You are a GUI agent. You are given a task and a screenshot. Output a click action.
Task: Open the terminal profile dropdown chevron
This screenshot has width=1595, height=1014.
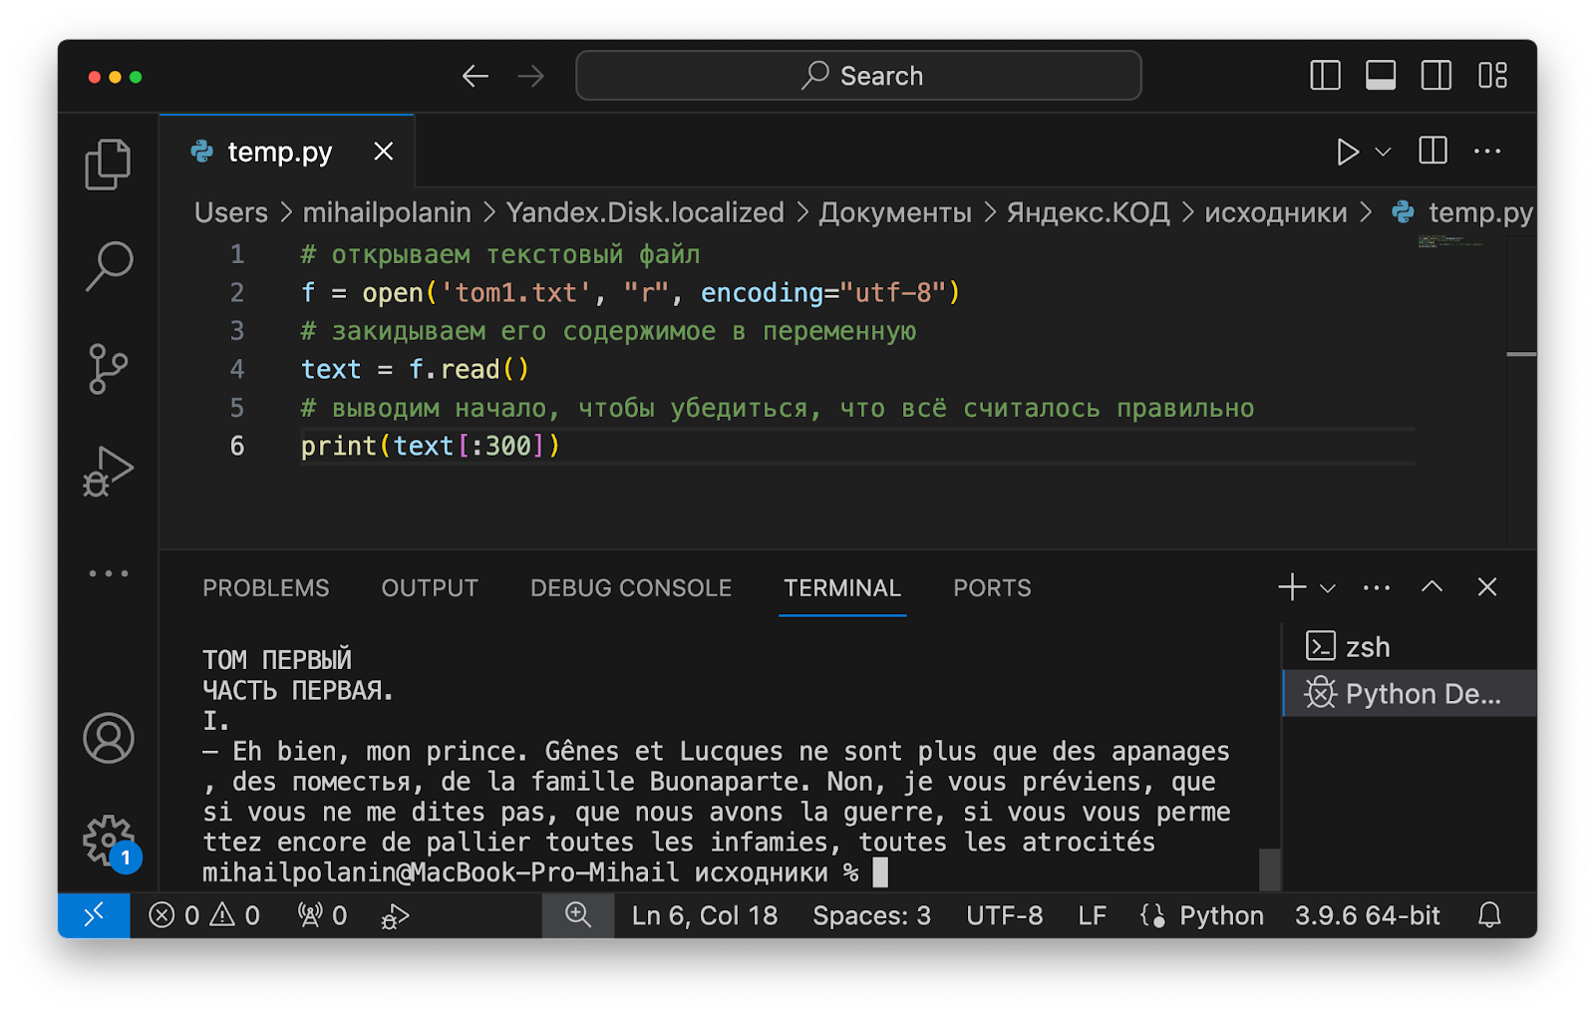(x=1326, y=588)
